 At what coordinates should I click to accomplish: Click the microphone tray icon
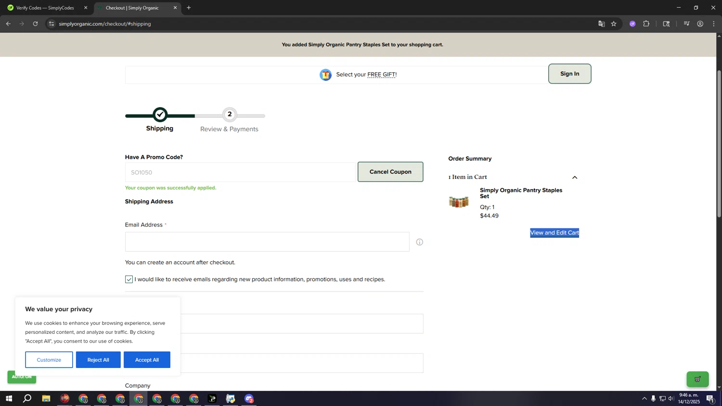click(x=653, y=399)
